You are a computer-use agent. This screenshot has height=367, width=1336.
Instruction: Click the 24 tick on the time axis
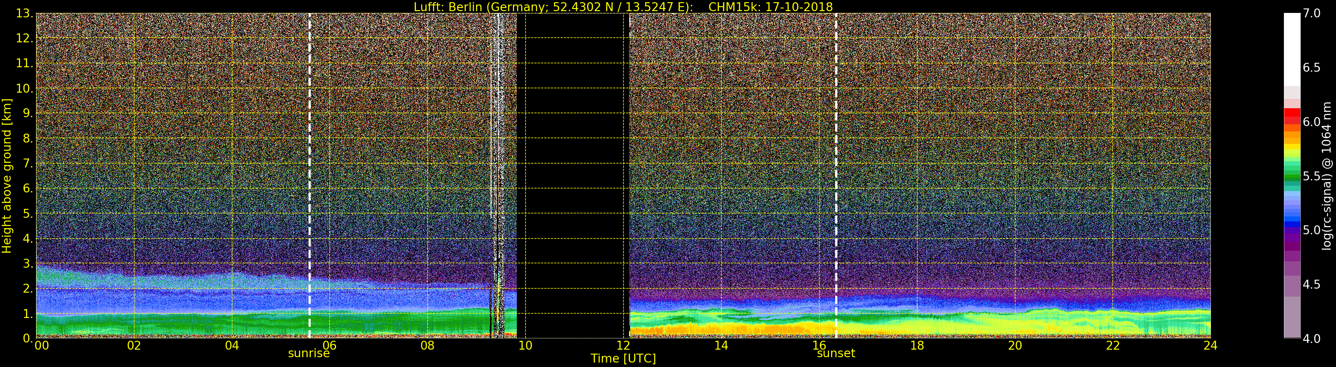1210,346
